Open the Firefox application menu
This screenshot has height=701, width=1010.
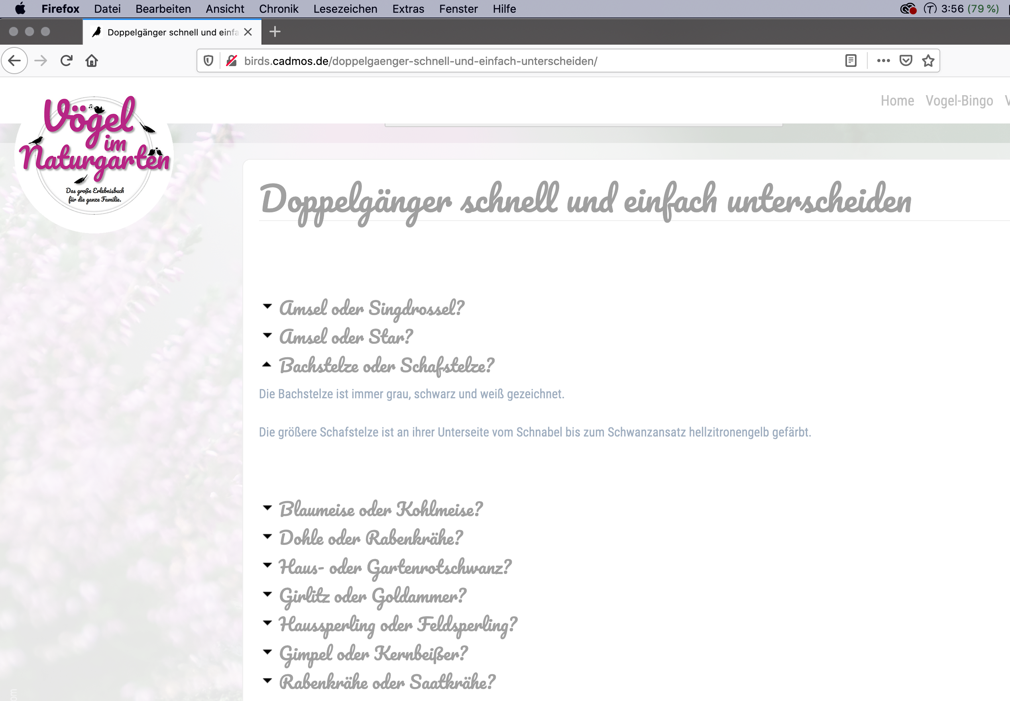[60, 9]
